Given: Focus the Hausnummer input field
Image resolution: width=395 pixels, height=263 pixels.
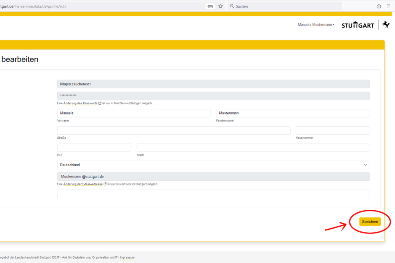Looking at the screenshot, I should tap(333, 130).
